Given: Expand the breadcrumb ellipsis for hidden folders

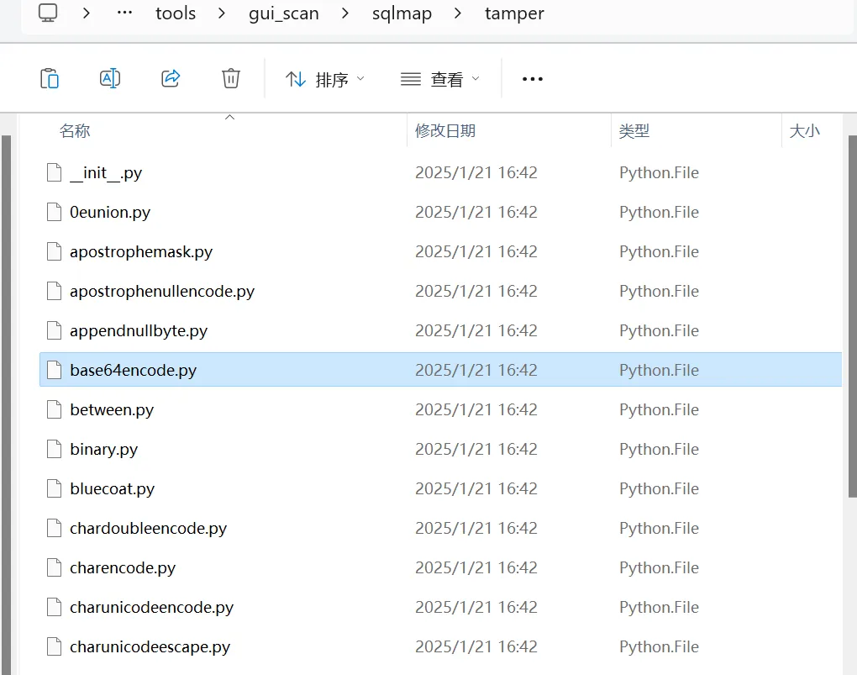Looking at the screenshot, I should (124, 13).
